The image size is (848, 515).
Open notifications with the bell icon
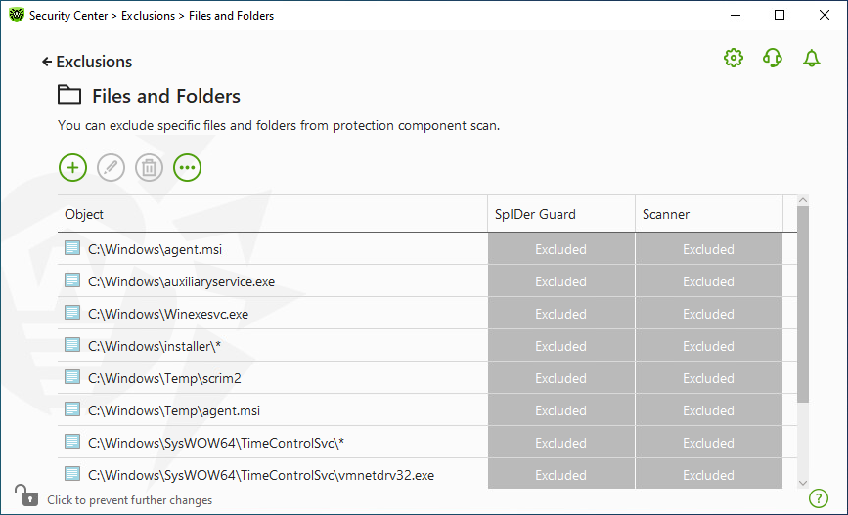(x=811, y=58)
